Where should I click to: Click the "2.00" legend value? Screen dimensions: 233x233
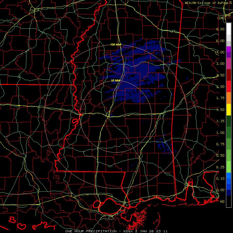tap(220, 87)
